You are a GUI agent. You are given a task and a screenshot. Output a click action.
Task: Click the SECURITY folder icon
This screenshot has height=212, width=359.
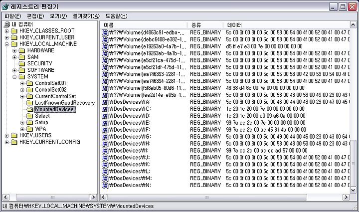pyautogui.click(x=22, y=63)
